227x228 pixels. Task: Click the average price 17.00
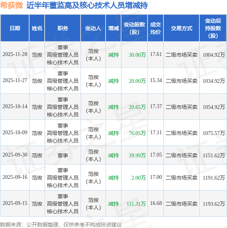point(156,177)
